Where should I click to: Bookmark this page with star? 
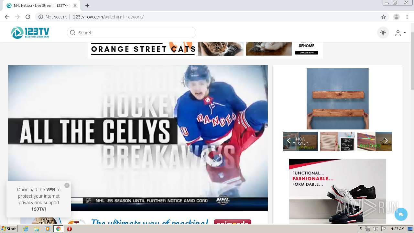(x=384, y=17)
